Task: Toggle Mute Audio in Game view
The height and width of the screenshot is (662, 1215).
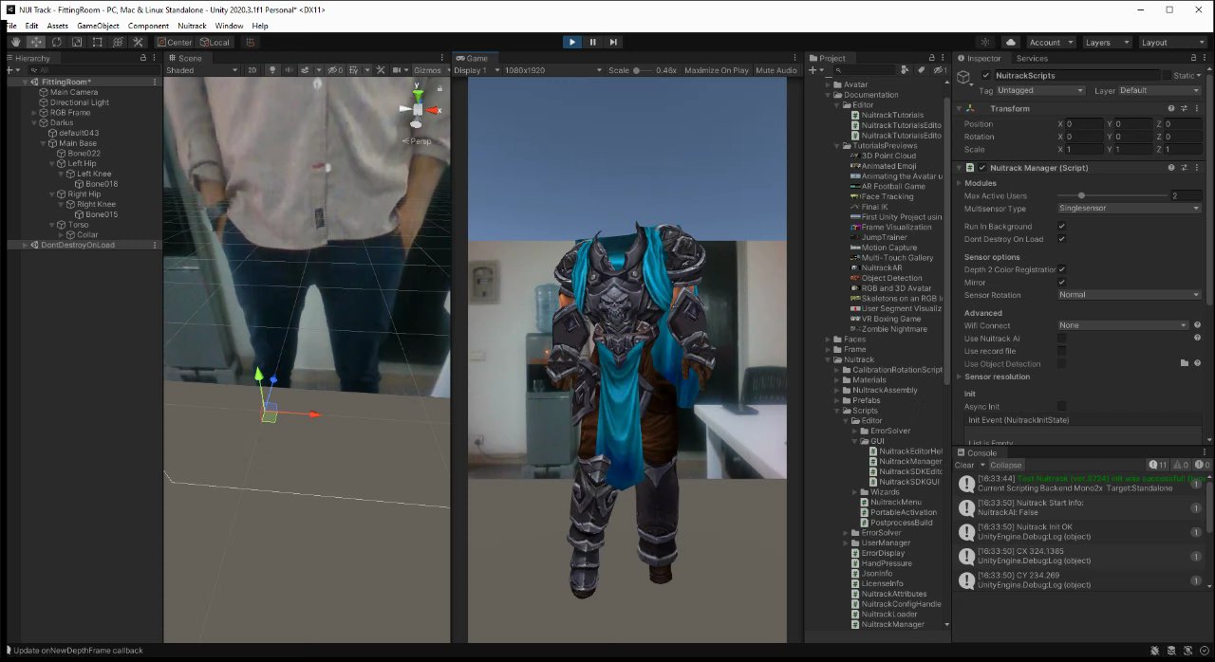Action: coord(776,70)
